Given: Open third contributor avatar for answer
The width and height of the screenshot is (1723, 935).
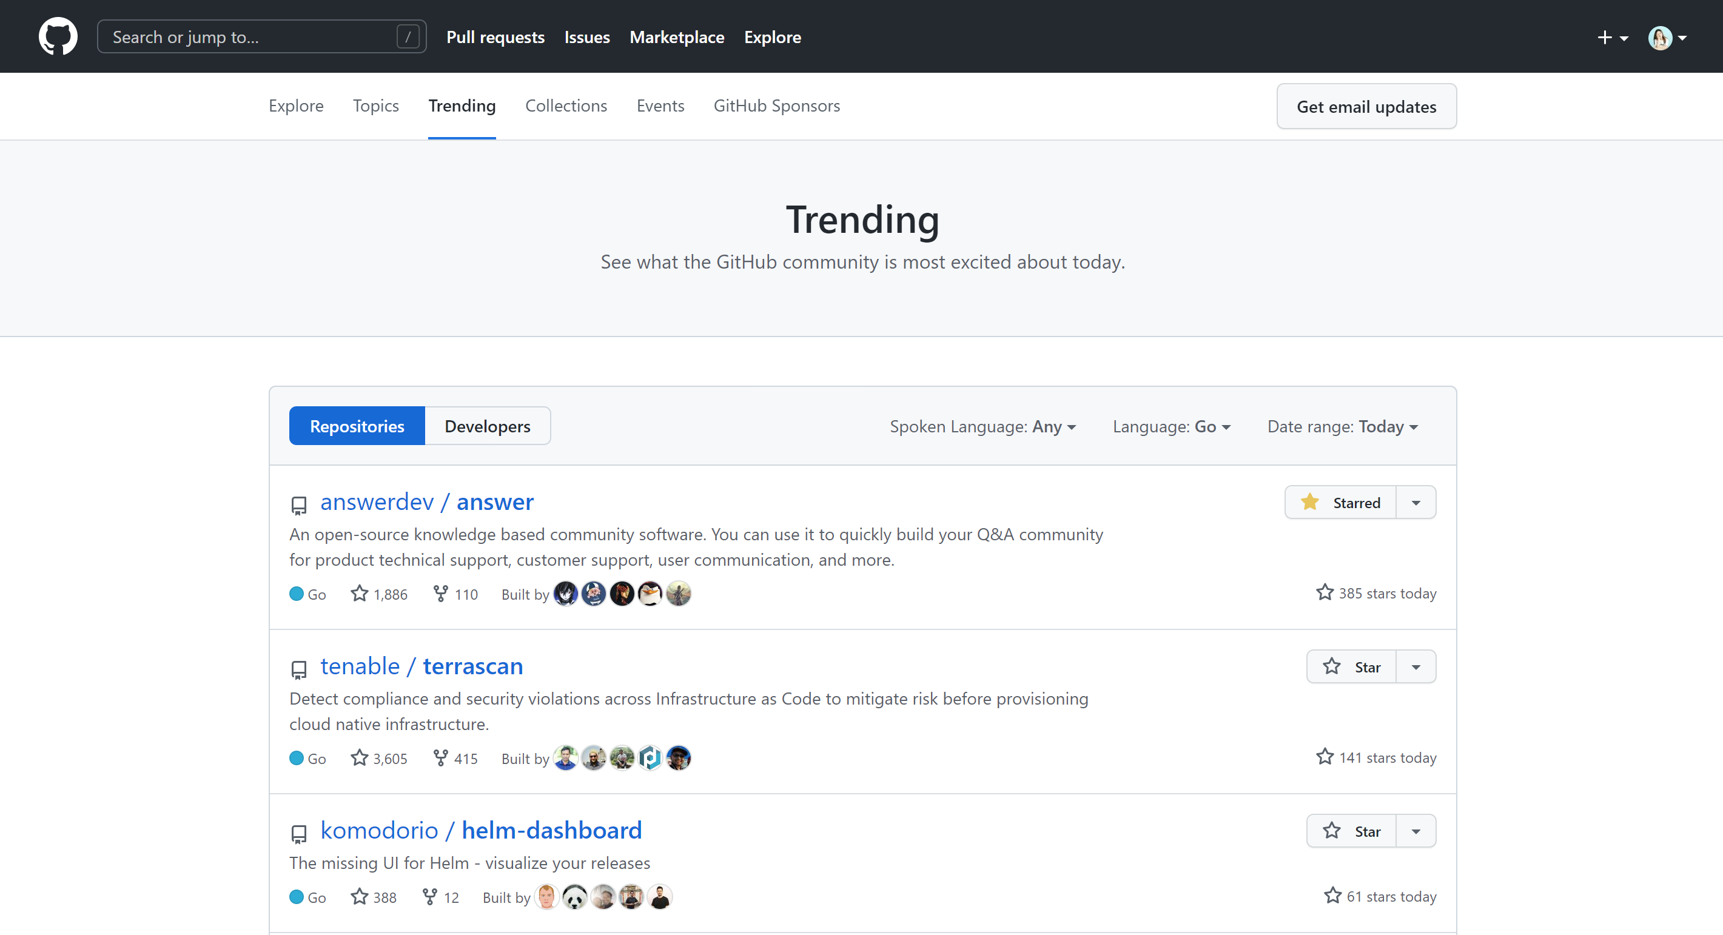Looking at the screenshot, I should 622,594.
